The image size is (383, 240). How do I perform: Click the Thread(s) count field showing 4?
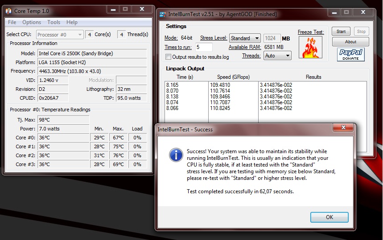122,35
